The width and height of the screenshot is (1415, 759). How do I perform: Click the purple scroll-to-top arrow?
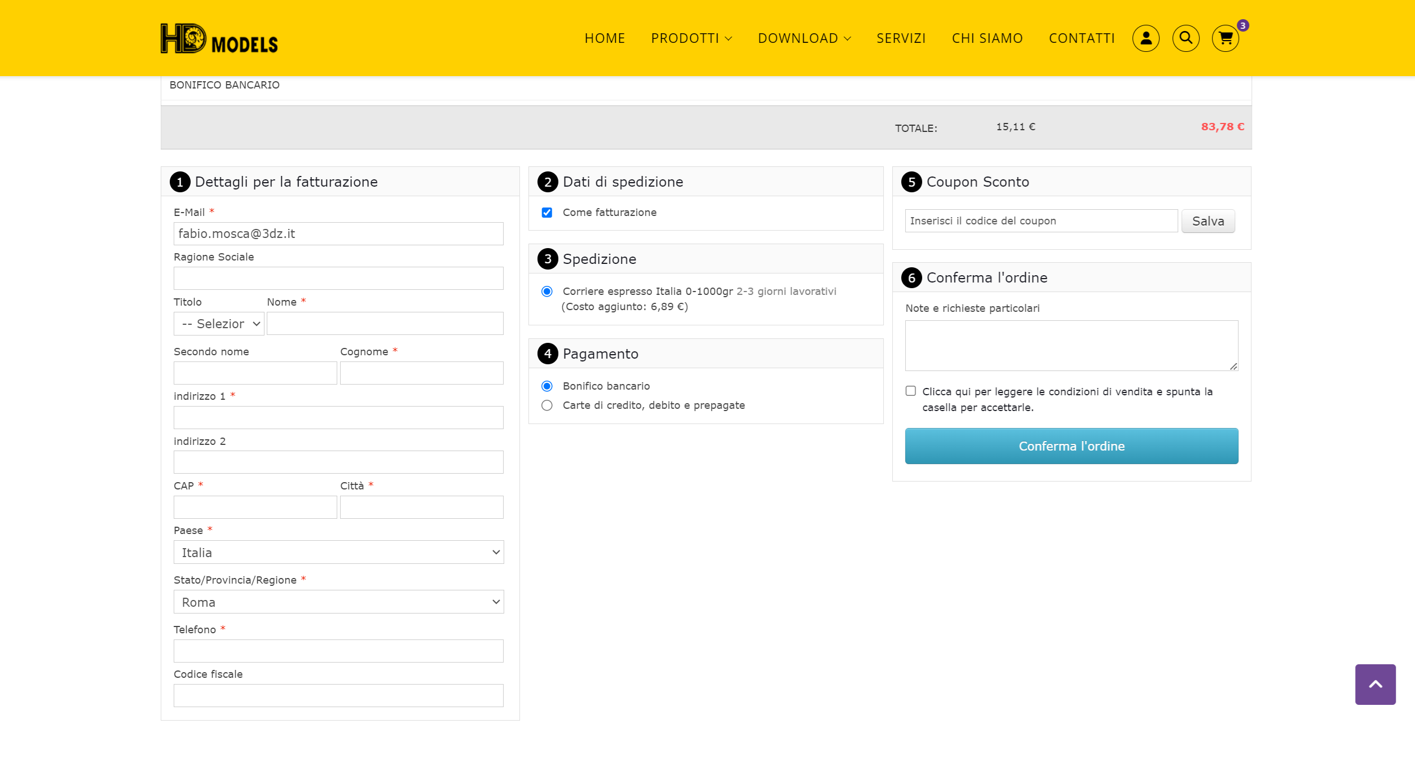pyautogui.click(x=1375, y=684)
